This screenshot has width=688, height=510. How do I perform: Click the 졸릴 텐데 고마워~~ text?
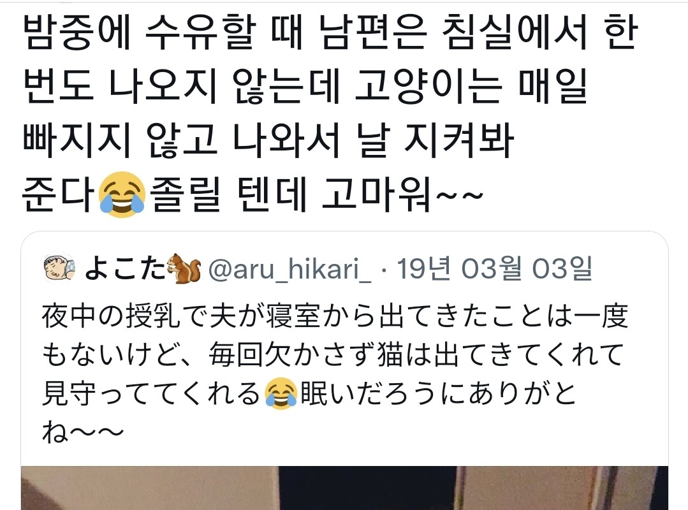pos(316,194)
